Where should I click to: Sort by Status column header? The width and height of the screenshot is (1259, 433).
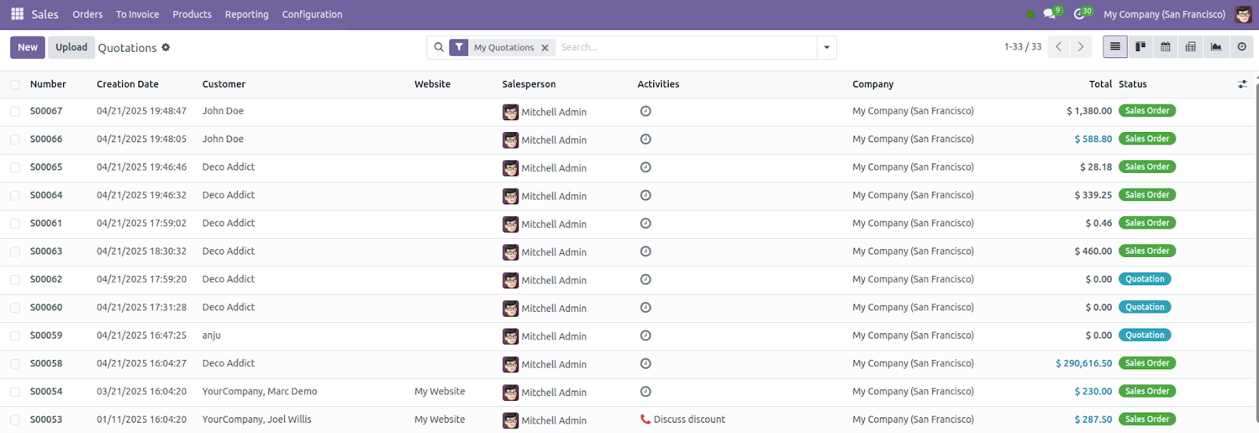[x=1132, y=84]
